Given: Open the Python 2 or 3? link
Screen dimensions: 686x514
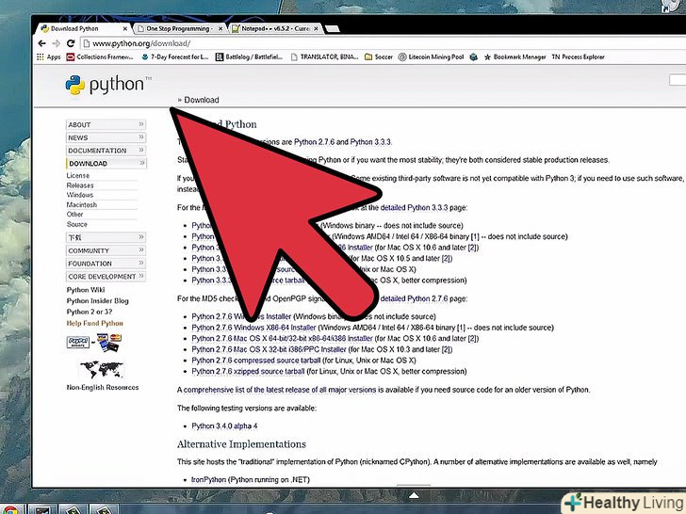Looking at the screenshot, I should (90, 312).
